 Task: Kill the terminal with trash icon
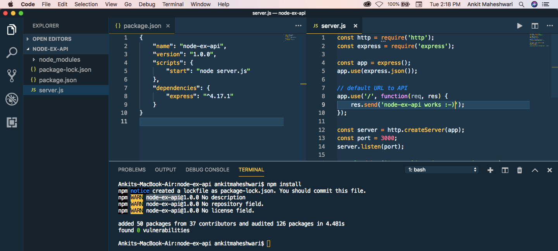520,170
